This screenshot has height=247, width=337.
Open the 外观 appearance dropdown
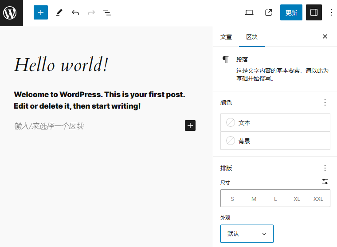tap(247, 234)
